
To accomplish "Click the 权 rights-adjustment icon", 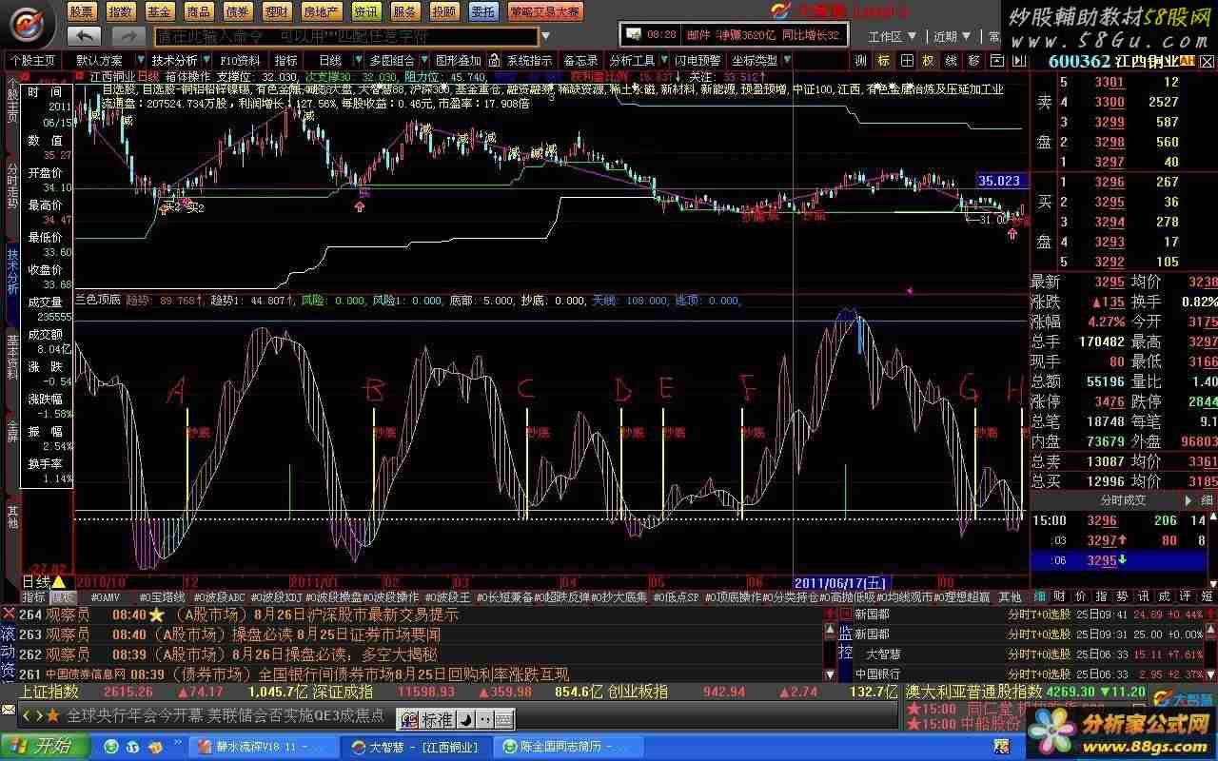I will pyautogui.click(x=928, y=60).
